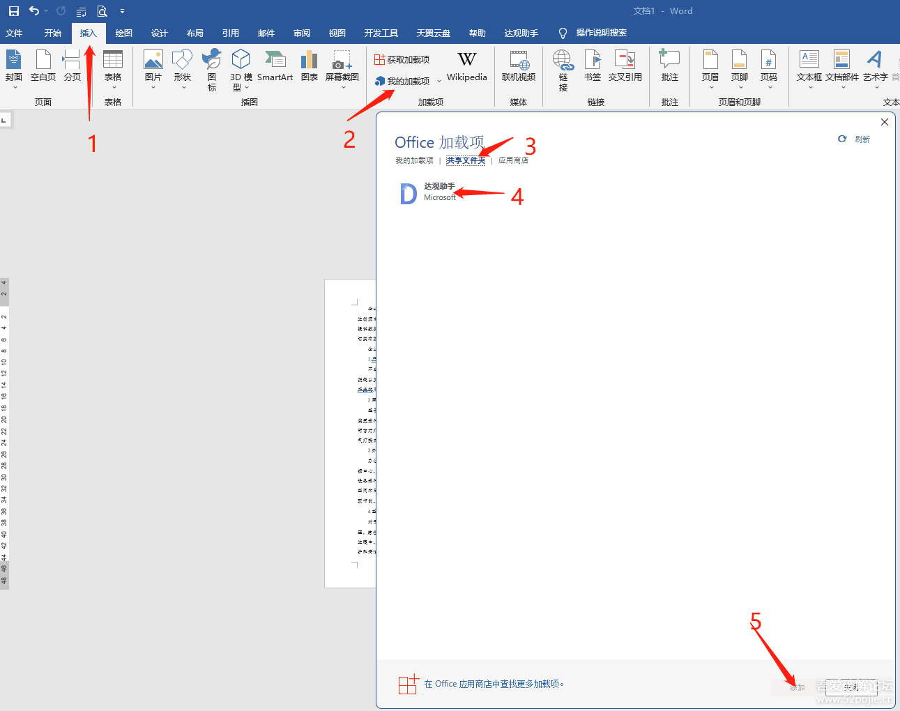Click Get Add-ins (获取加载项)
Image resolution: width=900 pixels, height=711 pixels.
click(x=402, y=60)
